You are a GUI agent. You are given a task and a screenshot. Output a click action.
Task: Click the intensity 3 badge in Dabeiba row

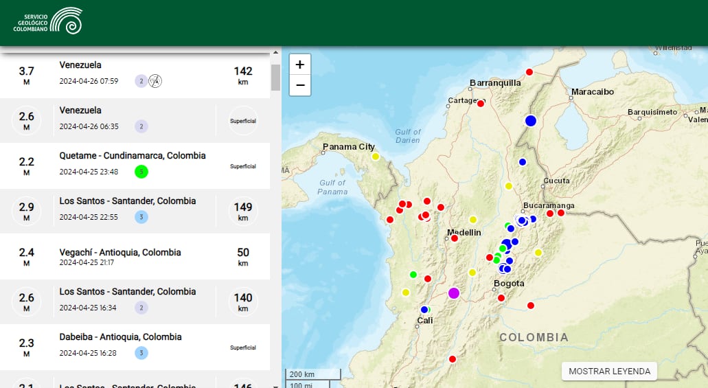click(141, 353)
